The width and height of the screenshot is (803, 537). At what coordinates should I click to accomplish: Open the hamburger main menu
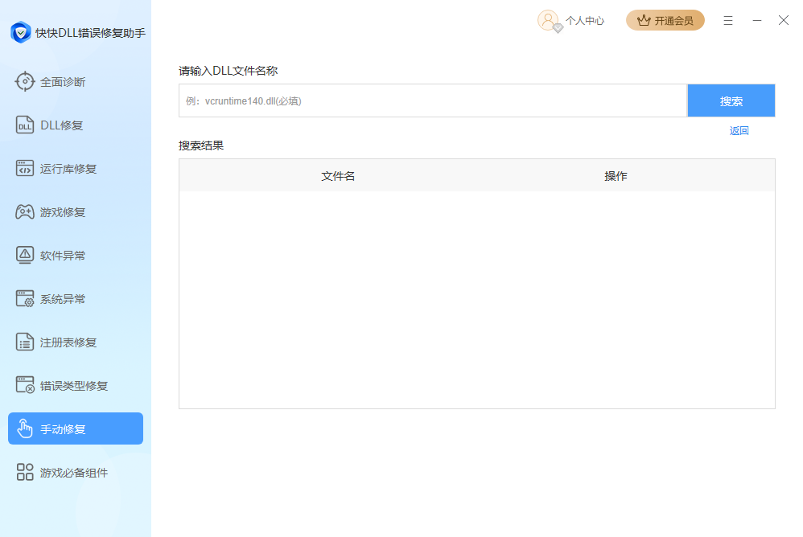click(728, 21)
